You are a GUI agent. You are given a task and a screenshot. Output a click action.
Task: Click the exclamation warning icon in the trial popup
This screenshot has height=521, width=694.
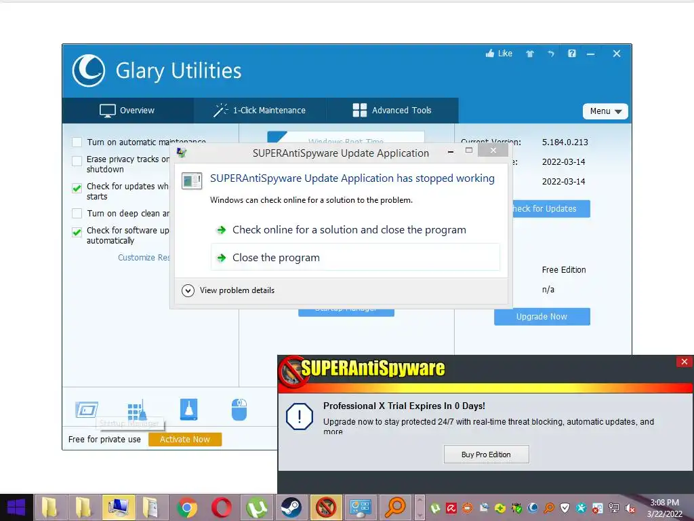point(300,417)
